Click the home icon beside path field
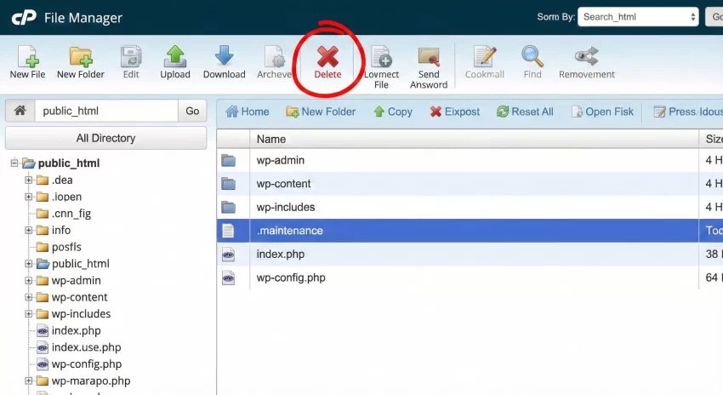 point(20,111)
